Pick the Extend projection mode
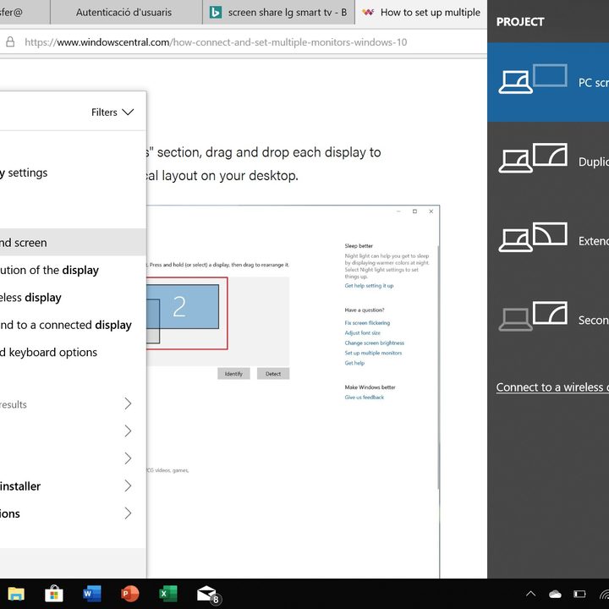Screen dimensions: 609x609 point(548,240)
